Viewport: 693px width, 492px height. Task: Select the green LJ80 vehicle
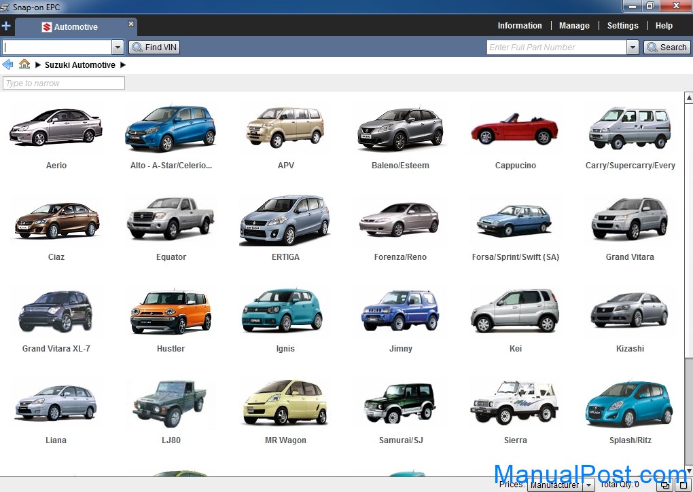(170, 404)
